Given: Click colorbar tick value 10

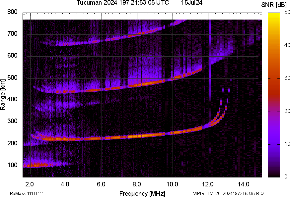Looking at the screenshot, I should pos(287,144).
